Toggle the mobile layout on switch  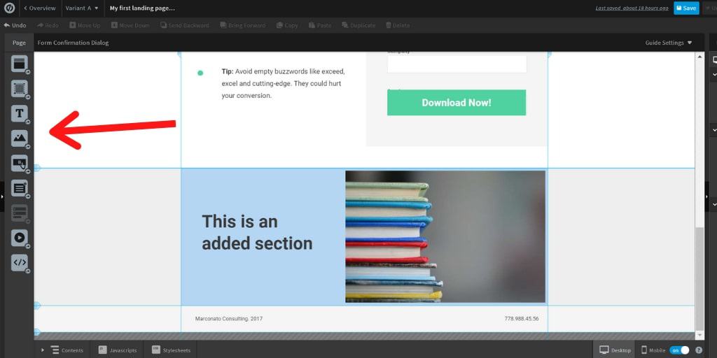[679, 350]
